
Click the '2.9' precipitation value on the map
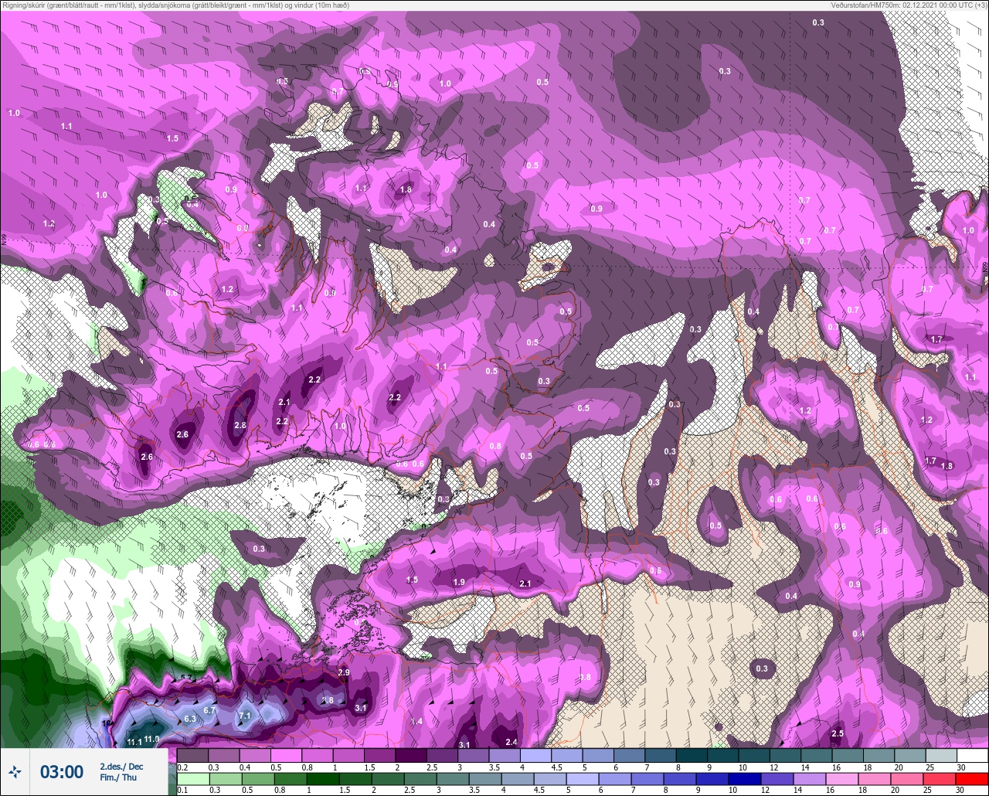click(x=344, y=672)
